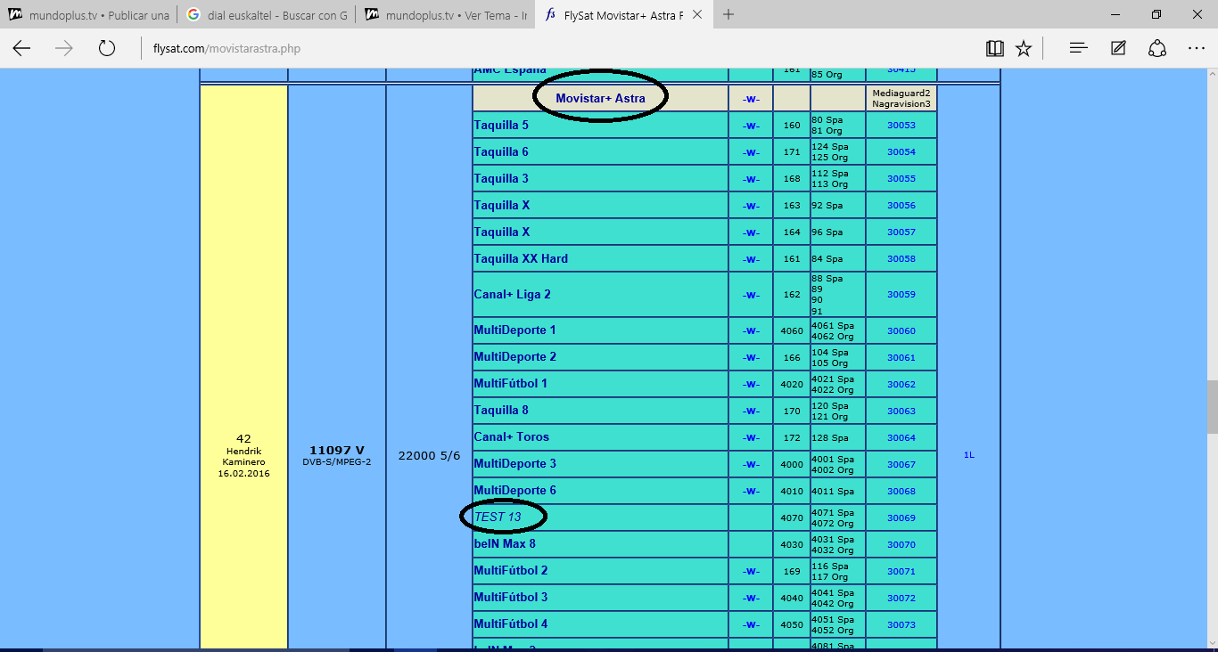Viewport: 1218px width, 652px height.
Task: Open the Taquilla 6 channel link
Action: 501,151
